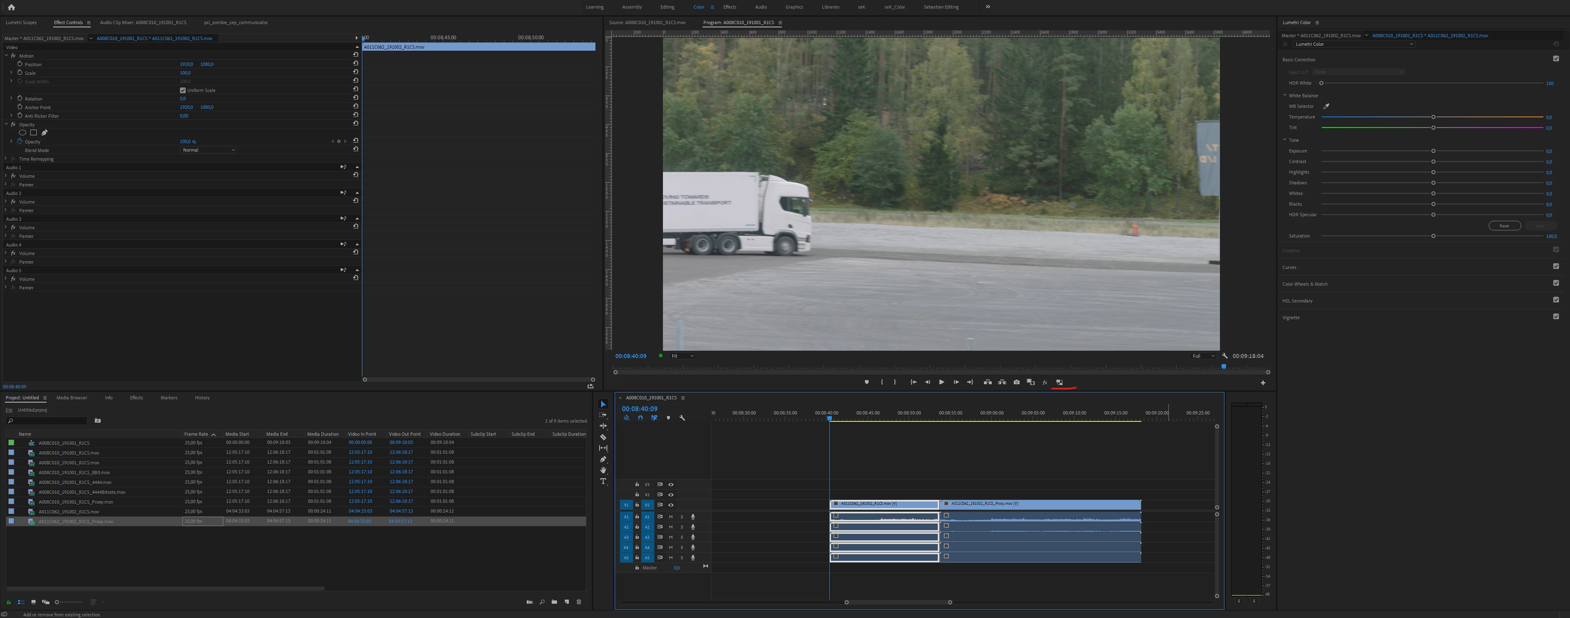The image size is (1570, 618).
Task: Toggle Snap magnet in timeline
Action: [640, 418]
